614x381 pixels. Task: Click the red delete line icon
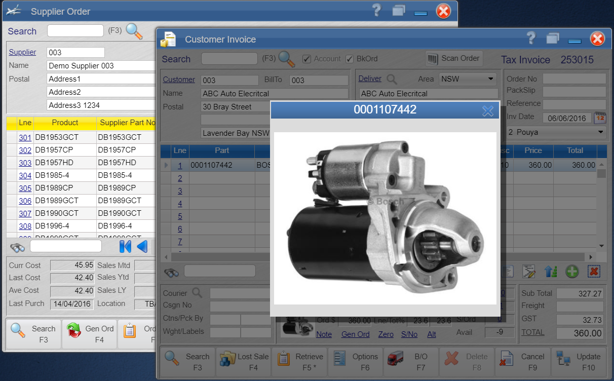coord(594,272)
